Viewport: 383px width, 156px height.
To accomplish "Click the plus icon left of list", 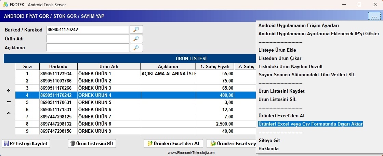I will (x=9, y=91).
